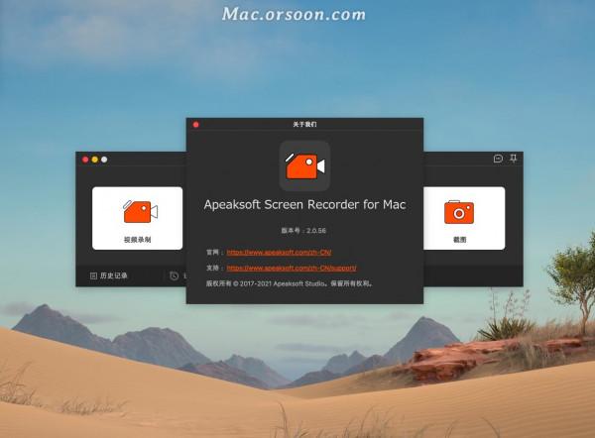Image resolution: width=595 pixels, height=438 pixels.
Task: Close the main recorder window with red button
Action: click(85, 160)
